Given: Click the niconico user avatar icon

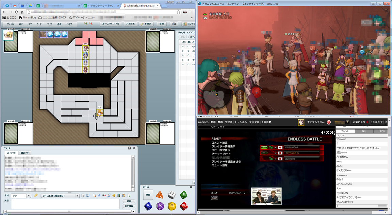Looking at the screenshot, I should pyautogui.click(x=301, y=122).
